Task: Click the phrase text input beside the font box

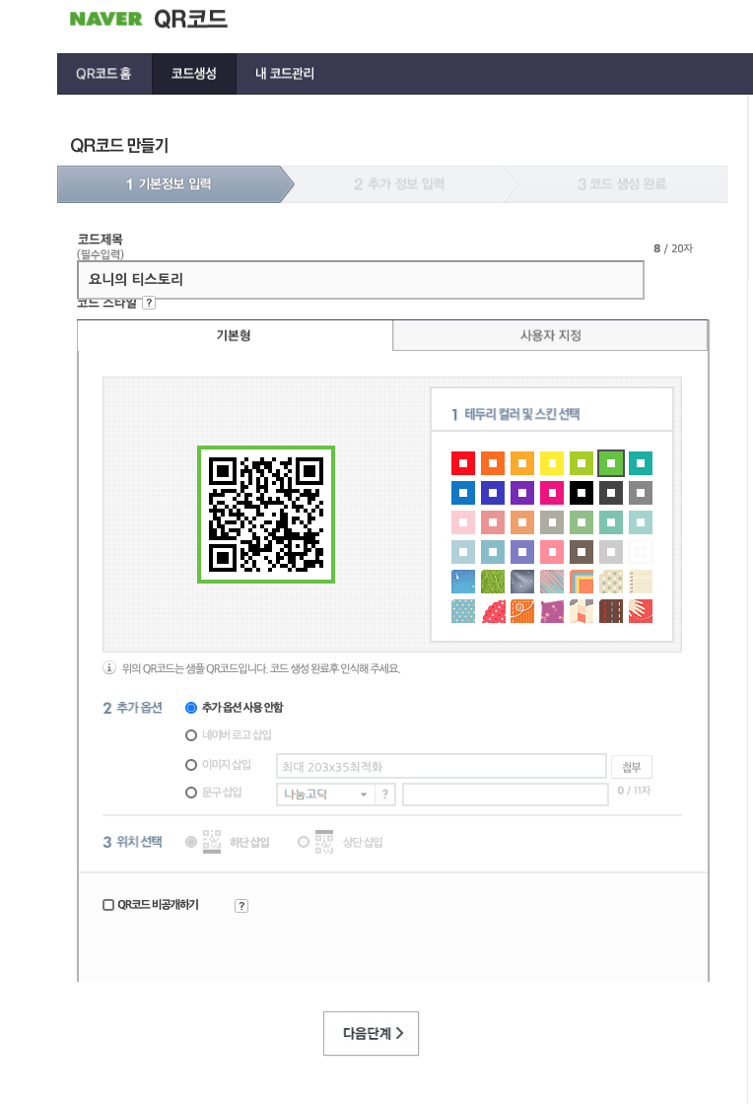Action: pyautogui.click(x=506, y=794)
